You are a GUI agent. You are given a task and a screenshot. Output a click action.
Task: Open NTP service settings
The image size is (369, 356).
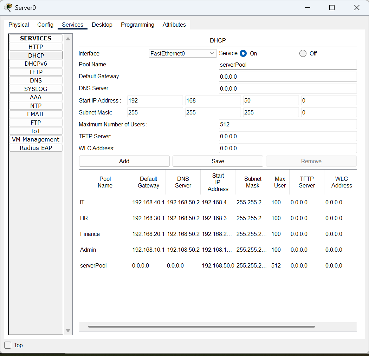36,106
